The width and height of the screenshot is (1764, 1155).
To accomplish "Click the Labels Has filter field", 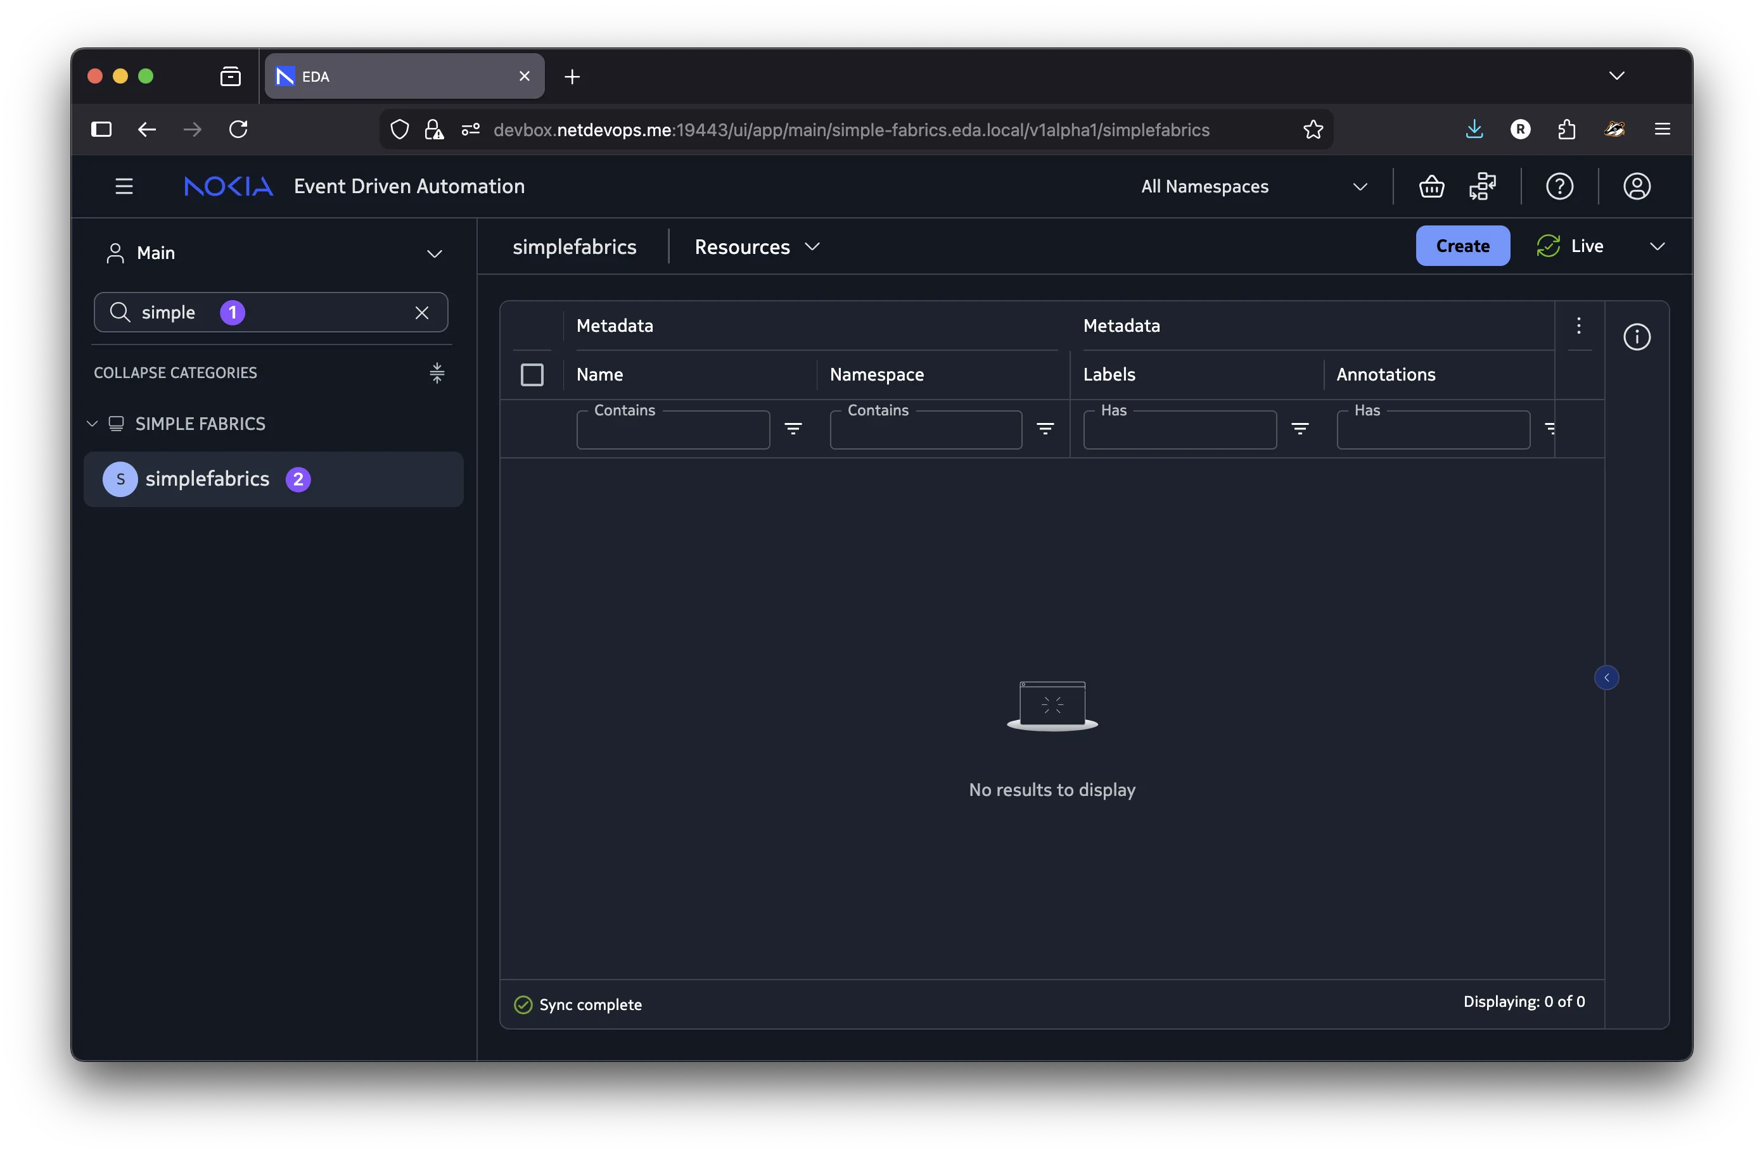I will click(x=1179, y=430).
